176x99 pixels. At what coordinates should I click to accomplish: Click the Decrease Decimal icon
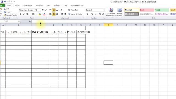103,14
